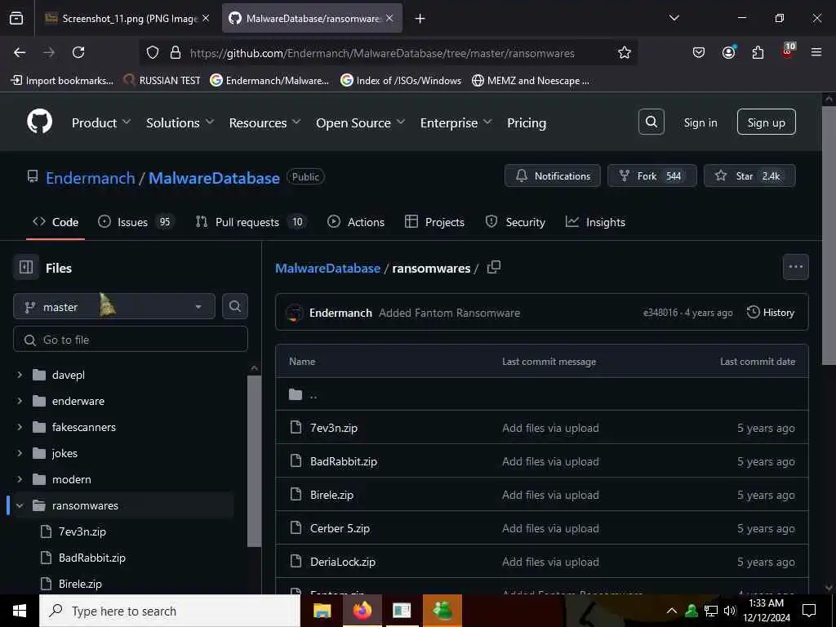Click the file tree scrollbar
Viewport: 836px width, 627px height.
coord(255,460)
